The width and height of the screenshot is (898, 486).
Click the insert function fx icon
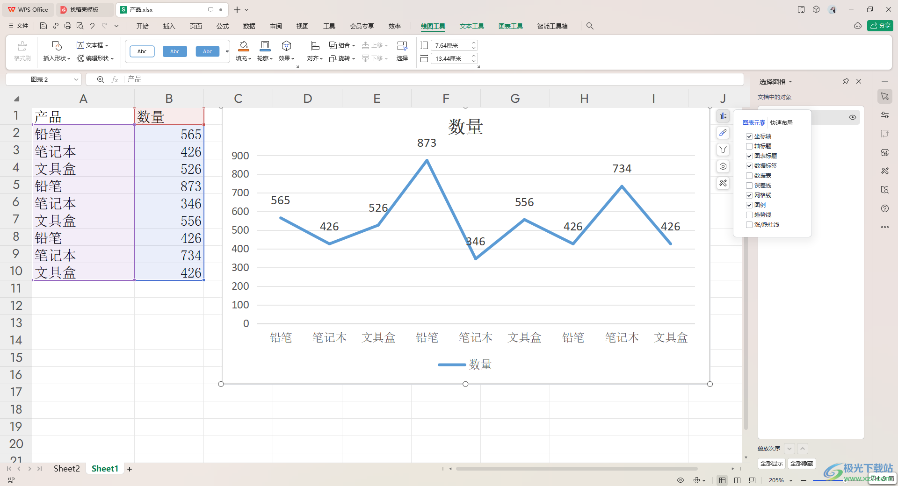click(115, 79)
